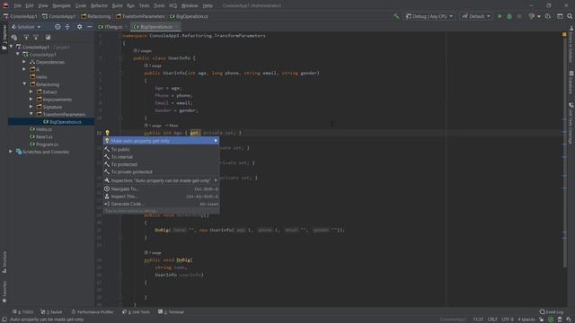Open the Structure side tool window
Image resolution: width=575 pixels, height=323 pixels.
coord(4,262)
